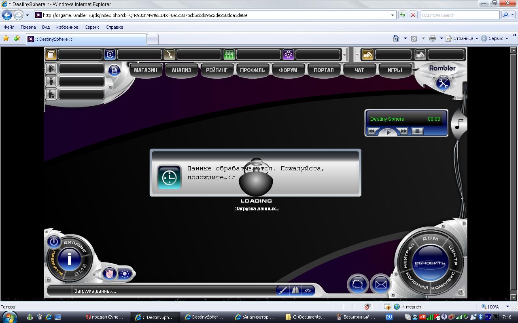
Task: Click the sword icon in status bar
Action: click(x=283, y=290)
